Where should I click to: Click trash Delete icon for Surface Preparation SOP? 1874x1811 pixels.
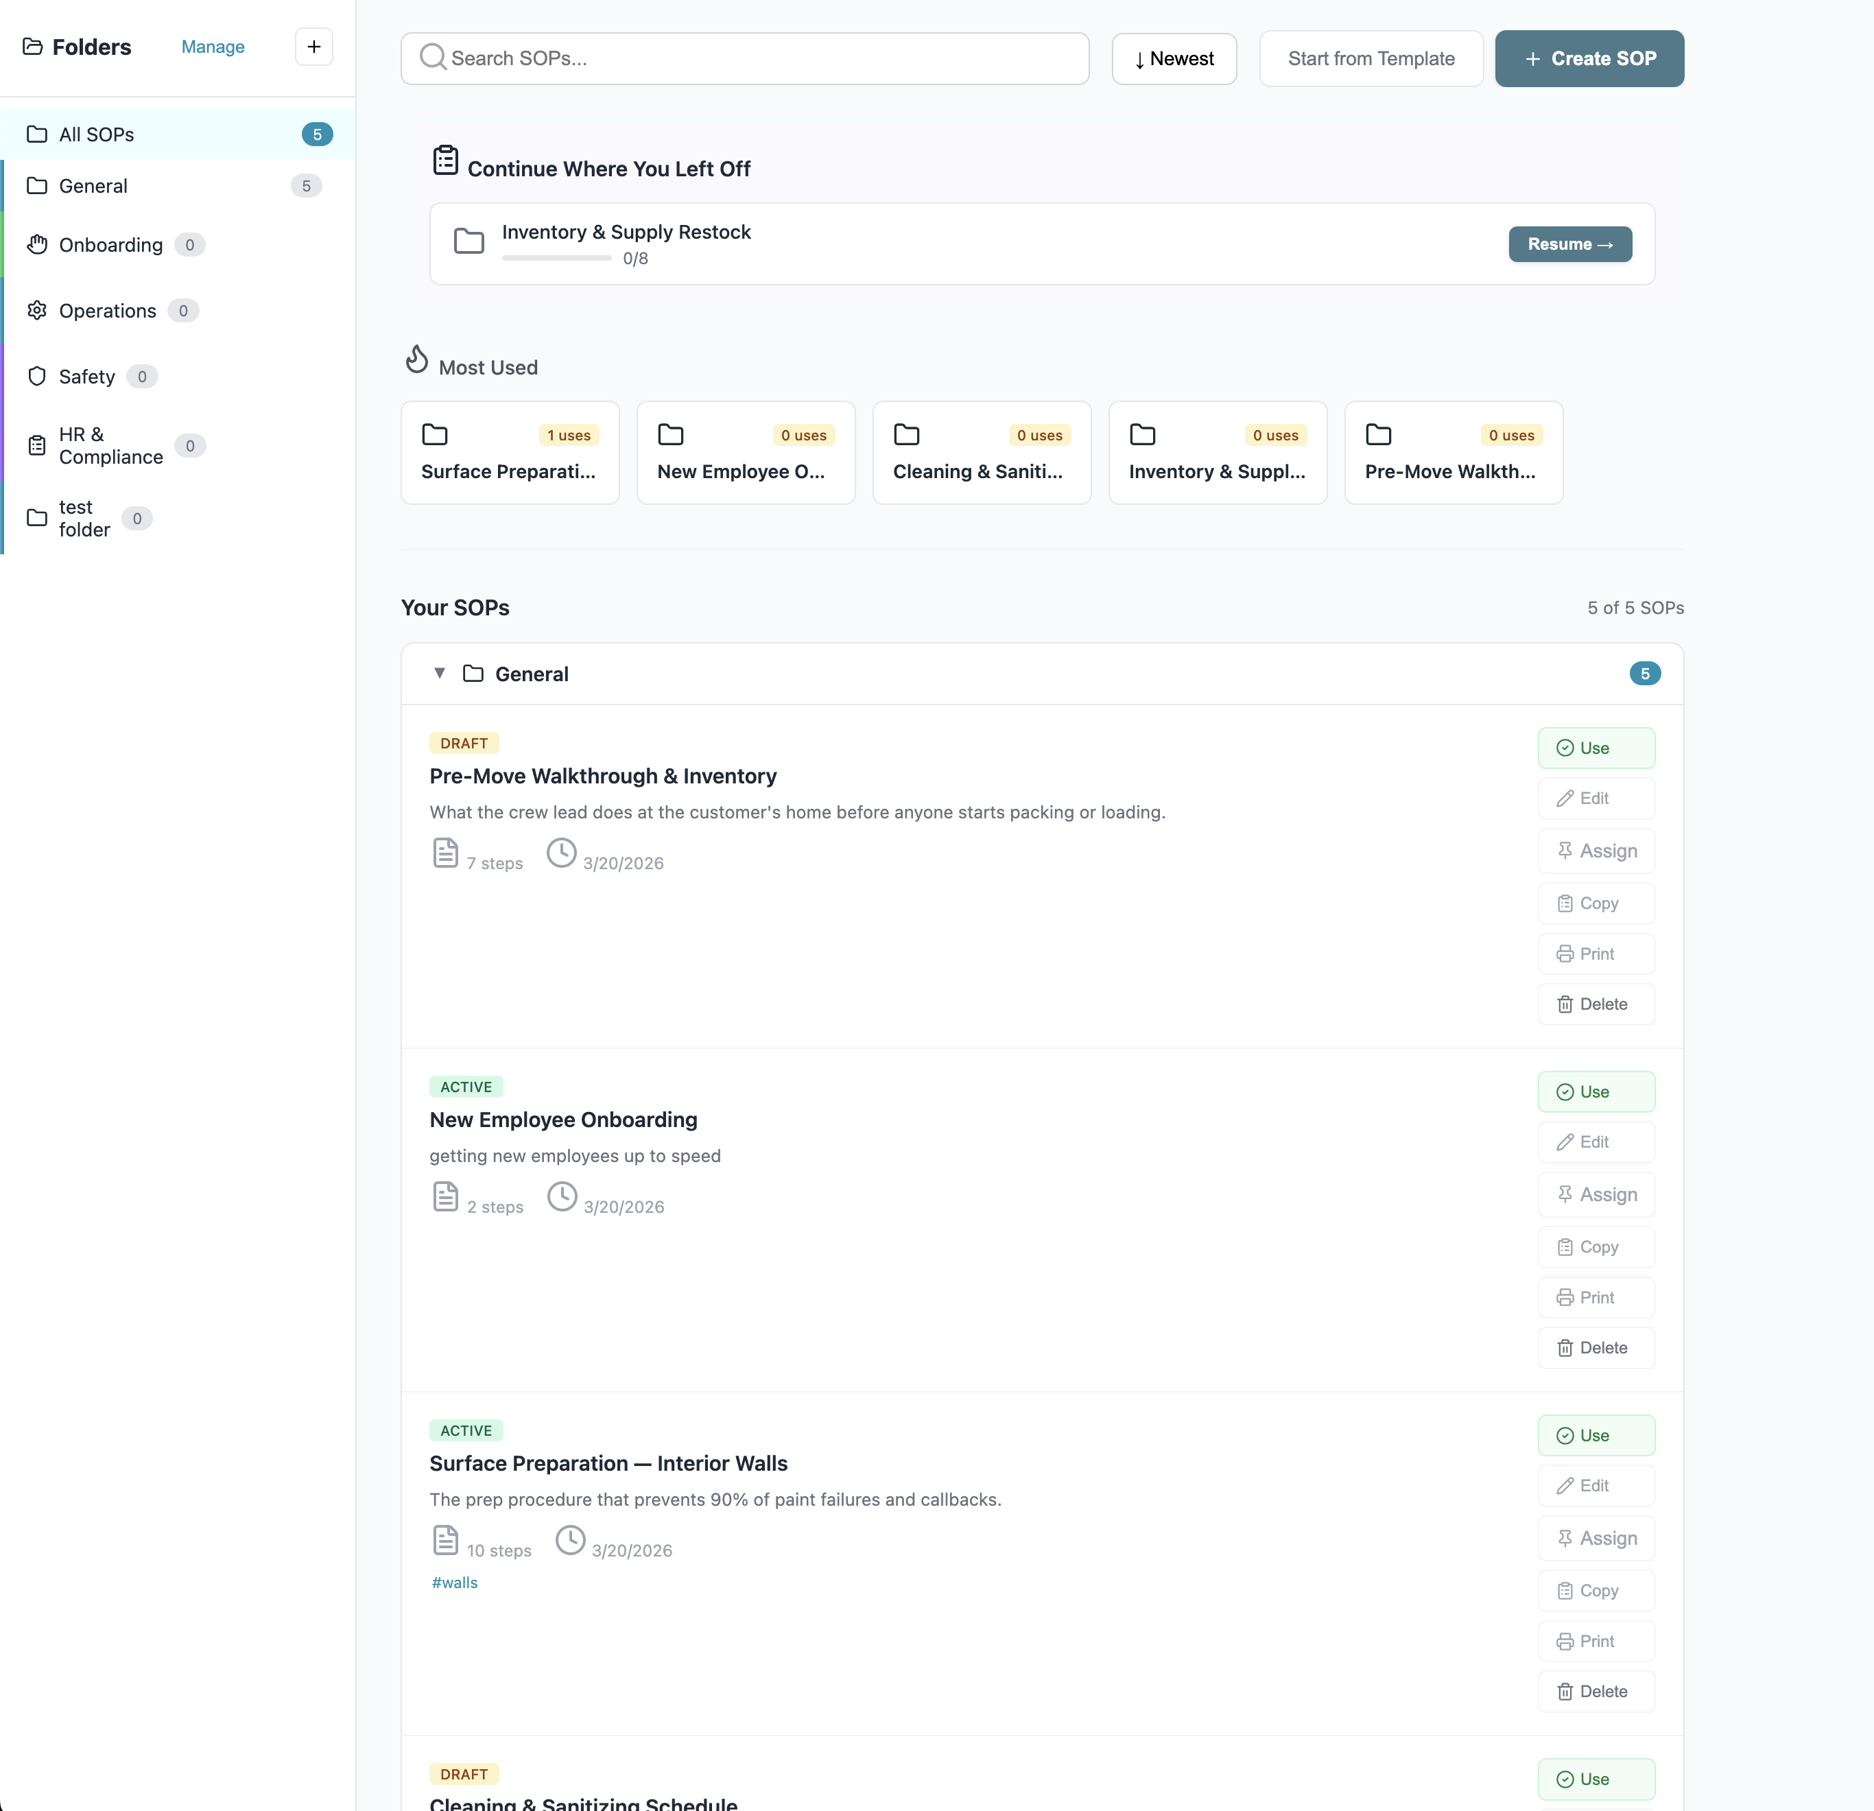tap(1565, 1692)
